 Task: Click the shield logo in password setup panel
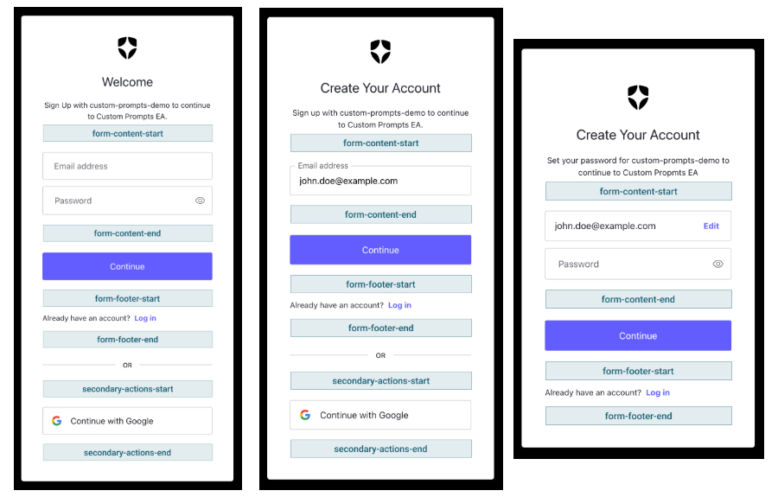click(x=638, y=97)
